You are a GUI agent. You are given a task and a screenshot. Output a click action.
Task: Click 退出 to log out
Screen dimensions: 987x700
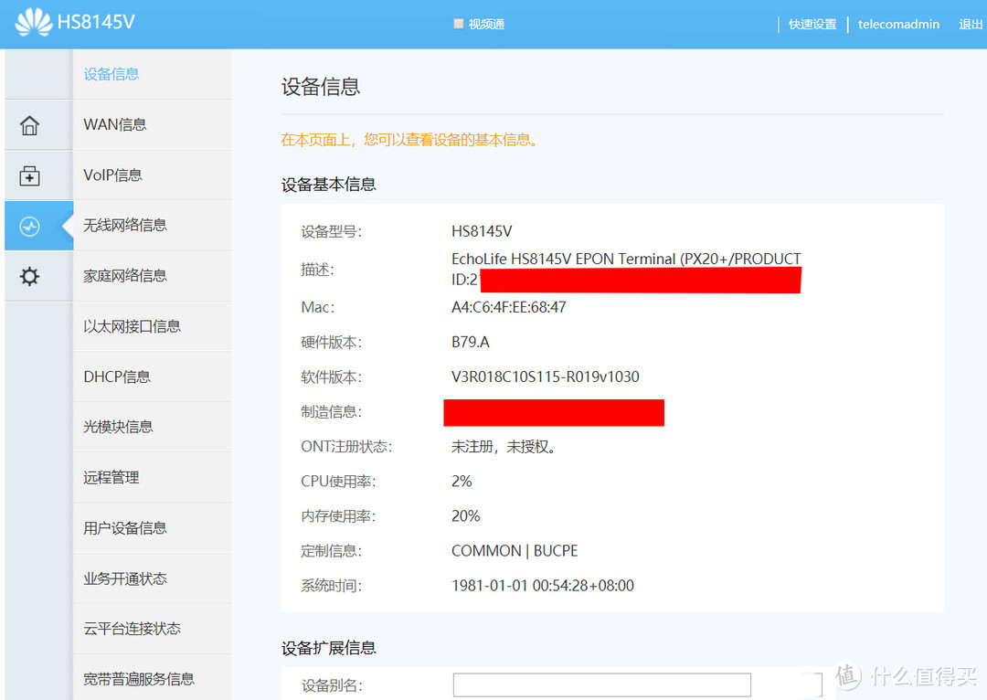coord(971,24)
